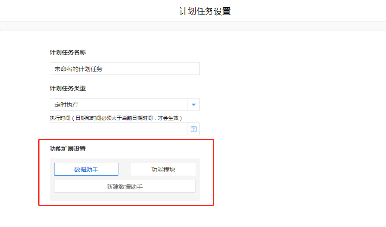Click the 未命名的计划任务 name field
The width and height of the screenshot is (386, 227).
(124, 69)
